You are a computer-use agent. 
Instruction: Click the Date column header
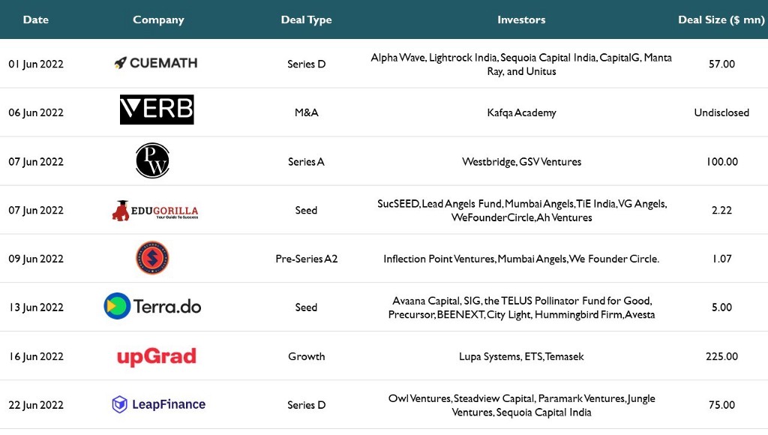coord(36,19)
